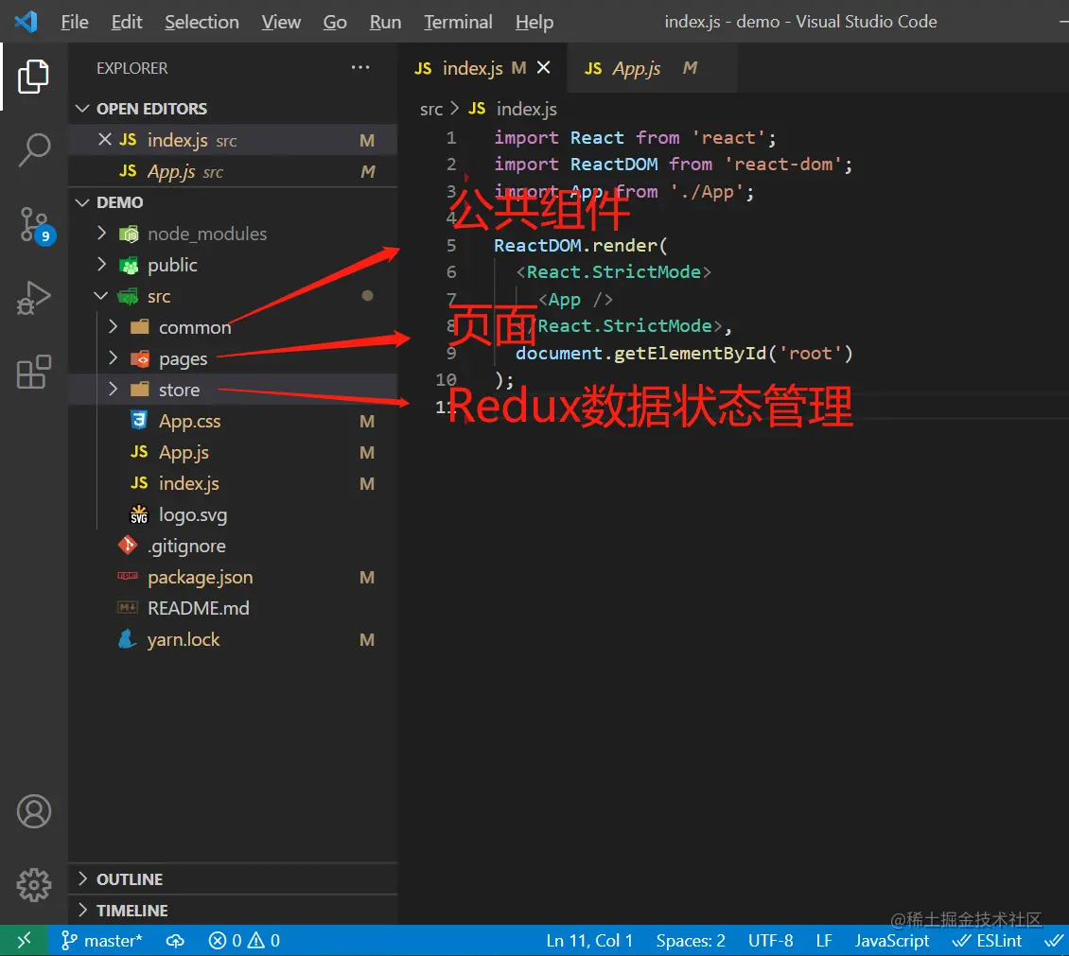Viewport: 1069px width, 956px height.
Task: Click the ESLint status item
Action: click(x=988, y=940)
